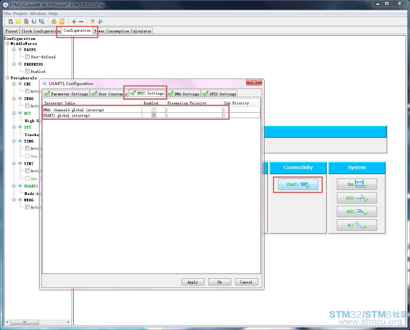Collapse the MiddleWares tree node

click(x=7, y=44)
